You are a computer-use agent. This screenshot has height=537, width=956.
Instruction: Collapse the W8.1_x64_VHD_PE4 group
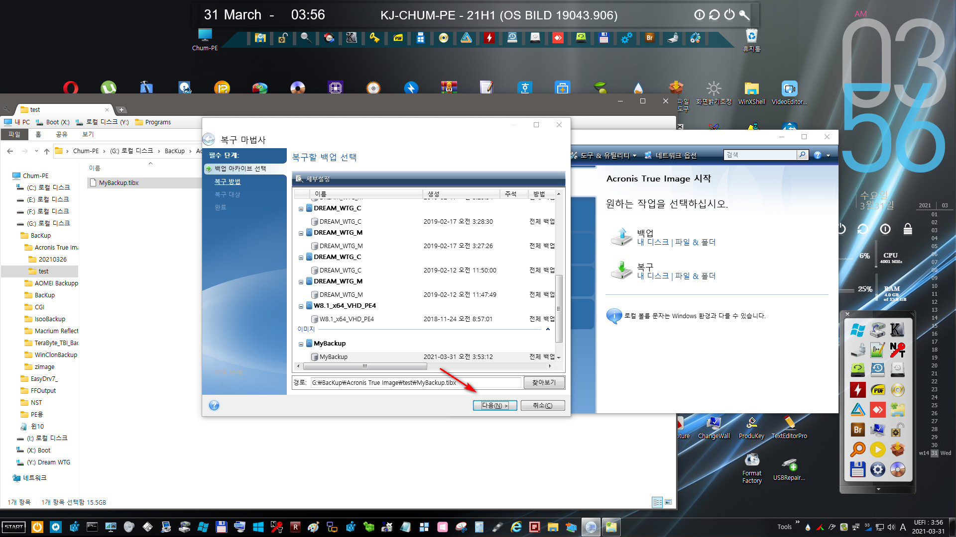click(x=301, y=306)
